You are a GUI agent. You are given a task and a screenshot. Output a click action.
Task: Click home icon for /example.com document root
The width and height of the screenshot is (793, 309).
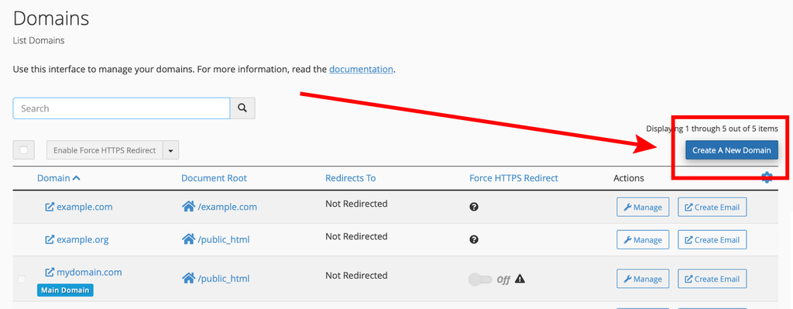tap(188, 206)
